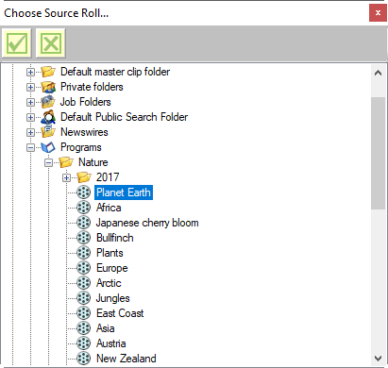Click the Jungles reel icon
This screenshot has width=388, height=368.
pyautogui.click(x=84, y=298)
